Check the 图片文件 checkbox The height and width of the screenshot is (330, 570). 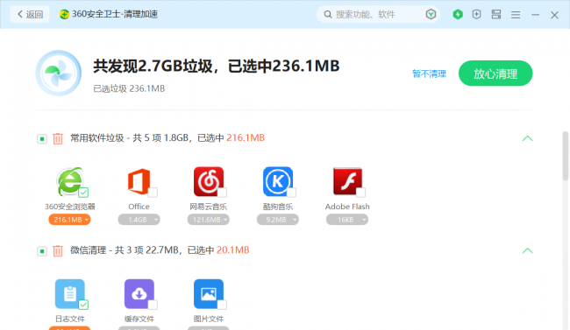tap(222, 305)
